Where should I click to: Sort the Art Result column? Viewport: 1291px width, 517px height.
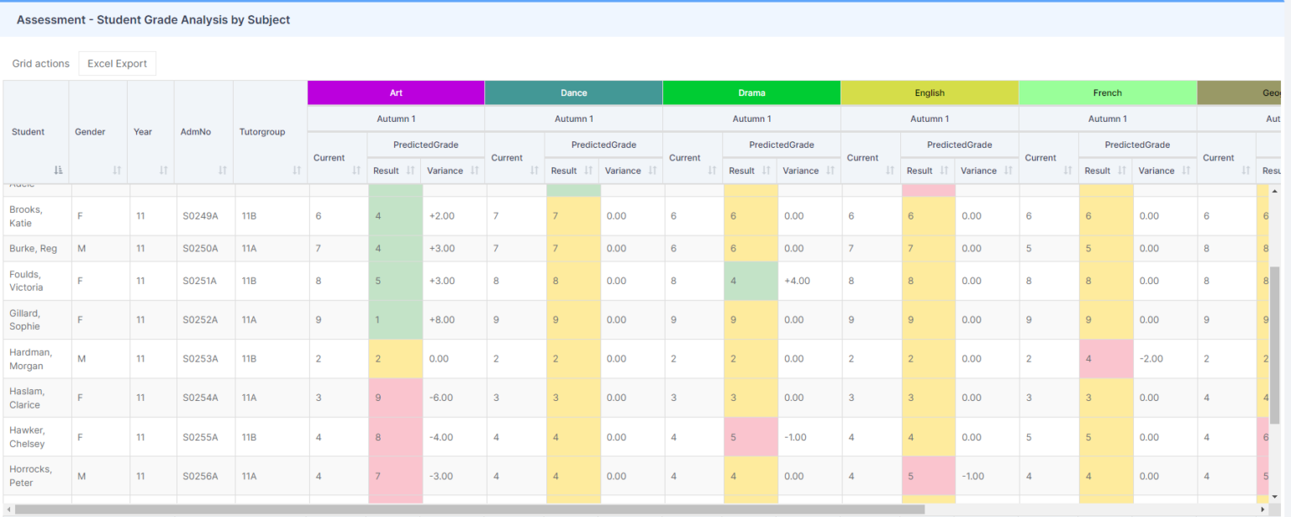409,171
